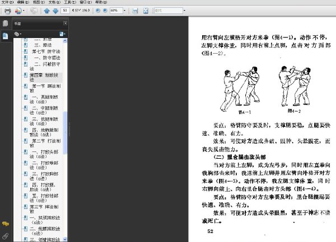This screenshot has width=336, height=242.
Task: Click the fit full page icon
Action: 146,11
